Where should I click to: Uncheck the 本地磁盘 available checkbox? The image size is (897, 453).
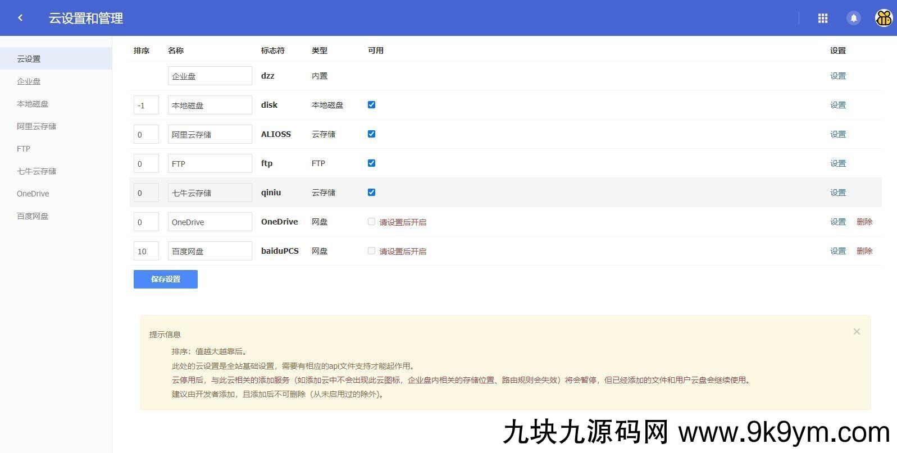pyautogui.click(x=371, y=105)
